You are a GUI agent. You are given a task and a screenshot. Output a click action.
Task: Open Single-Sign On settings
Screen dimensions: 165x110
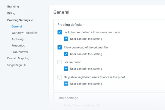[17, 65]
